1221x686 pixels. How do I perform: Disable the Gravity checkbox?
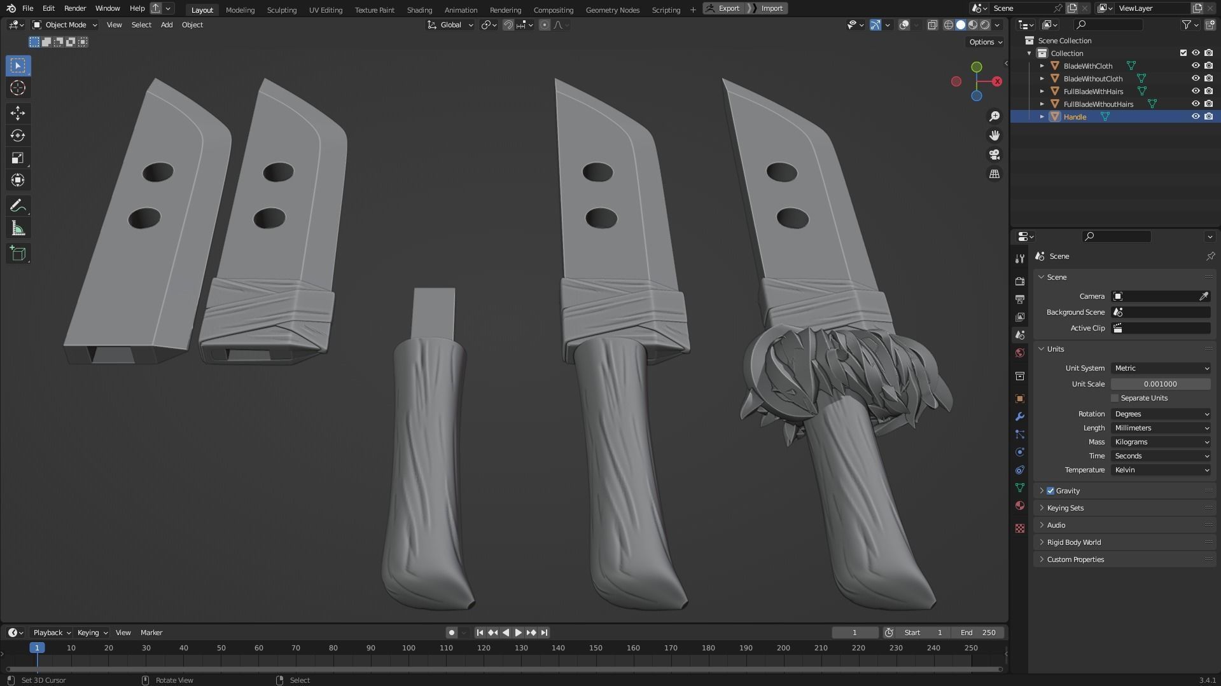1050,490
